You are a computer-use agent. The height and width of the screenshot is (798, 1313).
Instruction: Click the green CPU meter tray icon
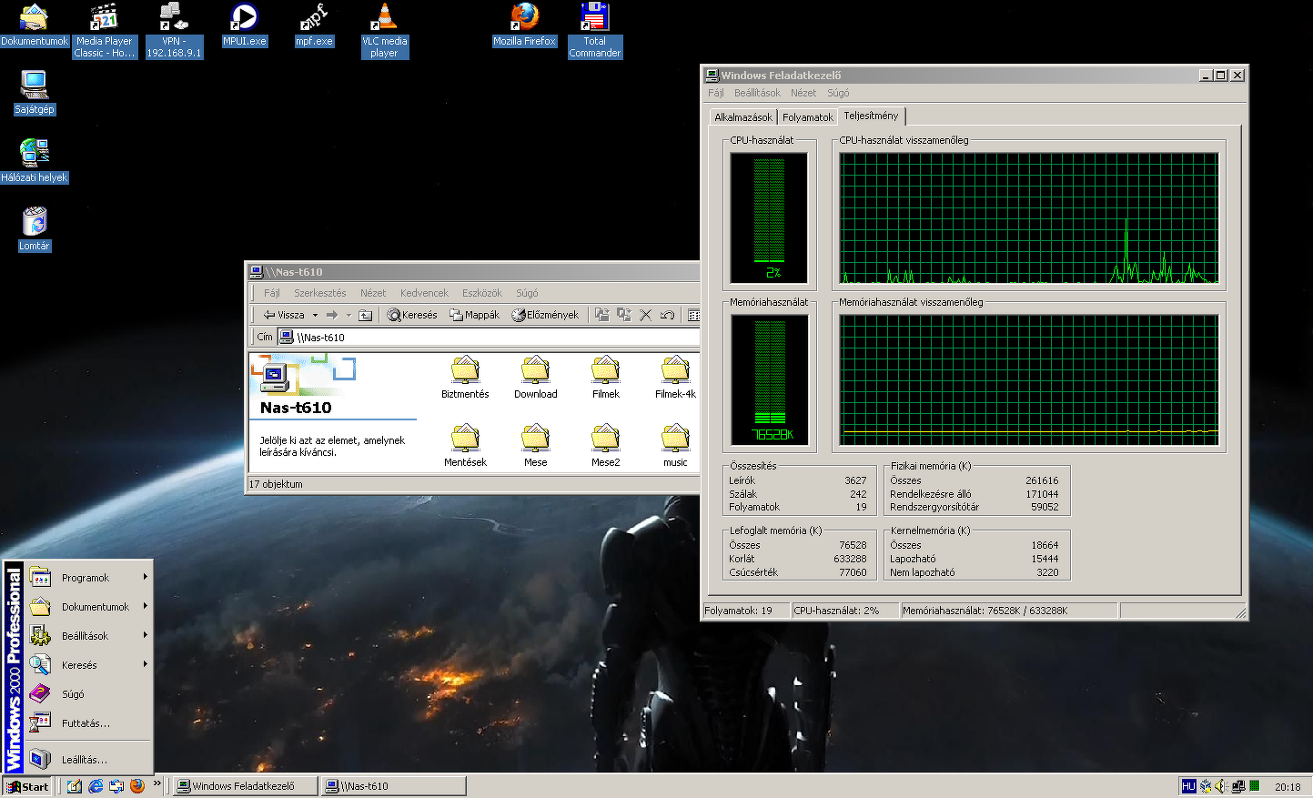(x=1254, y=785)
